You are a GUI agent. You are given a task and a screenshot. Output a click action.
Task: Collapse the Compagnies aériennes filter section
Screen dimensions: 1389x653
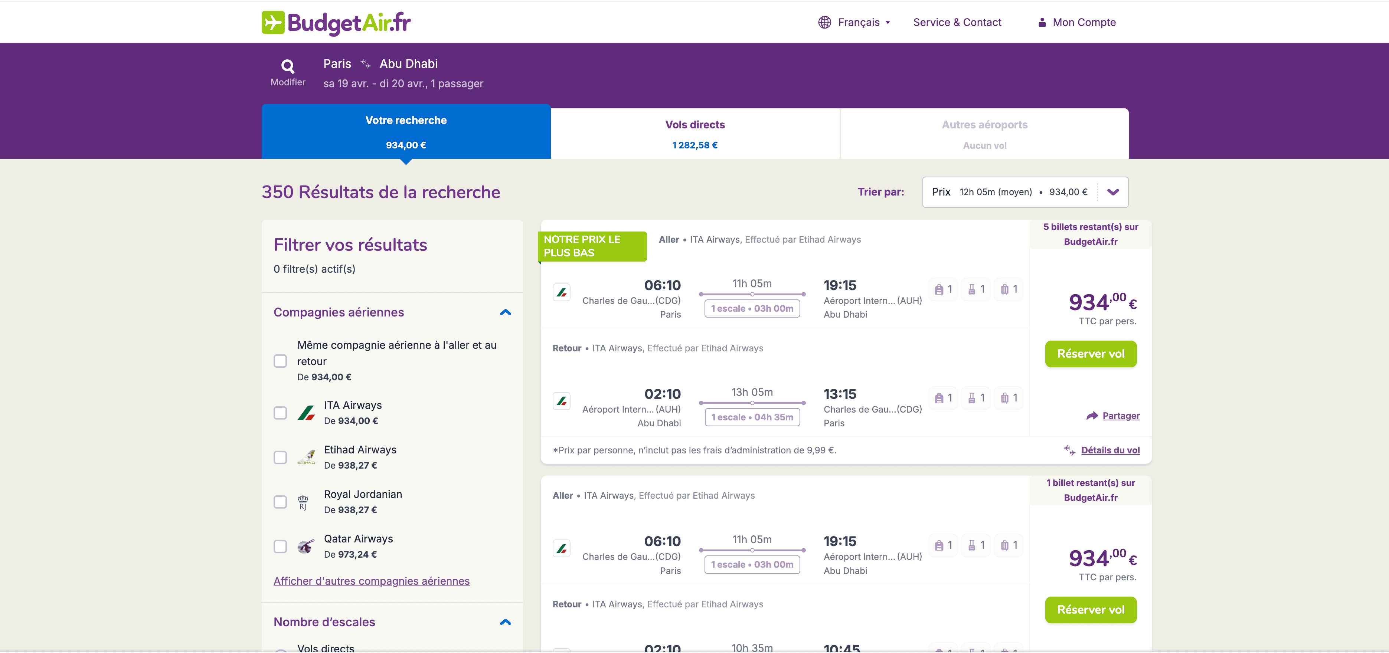point(505,312)
